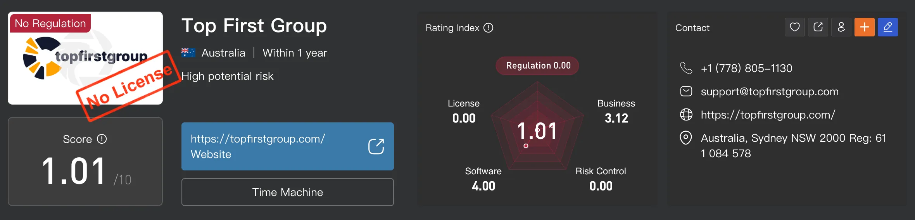The width and height of the screenshot is (915, 220).
Task: Click the 1.01 /10 score value
Action: pyautogui.click(x=86, y=171)
